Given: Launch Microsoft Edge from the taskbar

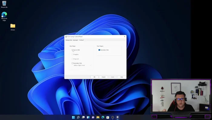Looking at the screenshot, I should click(x=103, y=117).
